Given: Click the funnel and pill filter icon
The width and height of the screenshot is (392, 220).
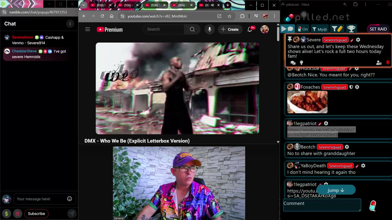Looking at the screenshot, I should 337,29.
